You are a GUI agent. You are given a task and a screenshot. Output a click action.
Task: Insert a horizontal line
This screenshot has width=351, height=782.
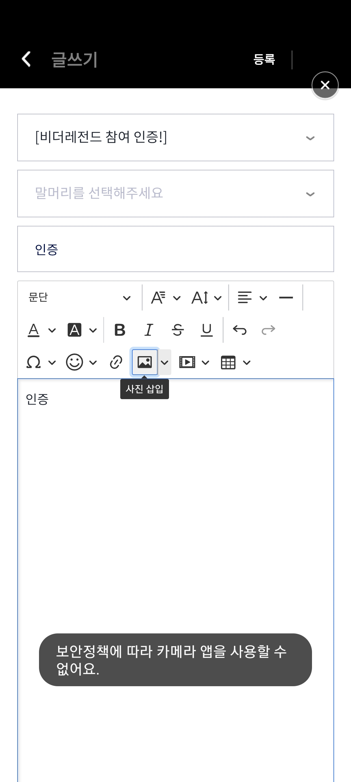[x=286, y=297]
